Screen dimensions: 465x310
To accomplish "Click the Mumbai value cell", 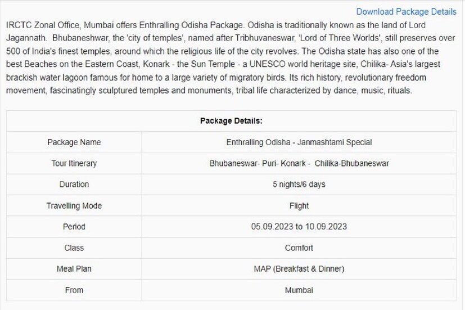I will click(x=299, y=290).
